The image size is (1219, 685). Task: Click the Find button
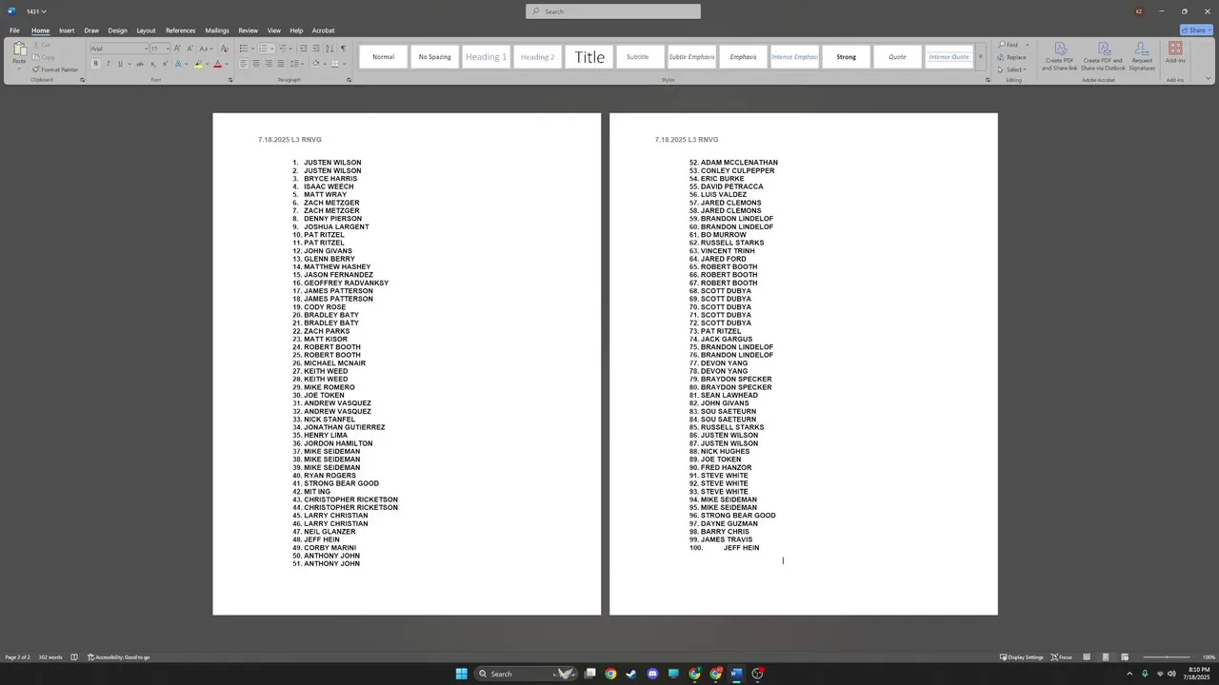1009,45
